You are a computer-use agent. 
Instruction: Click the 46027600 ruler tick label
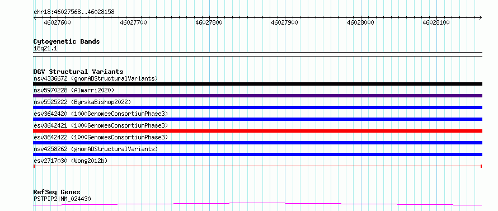tap(58, 23)
